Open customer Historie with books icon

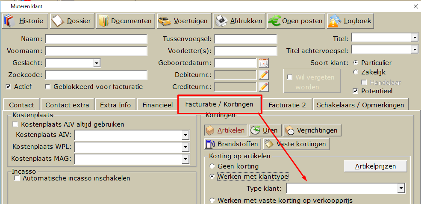click(x=25, y=21)
